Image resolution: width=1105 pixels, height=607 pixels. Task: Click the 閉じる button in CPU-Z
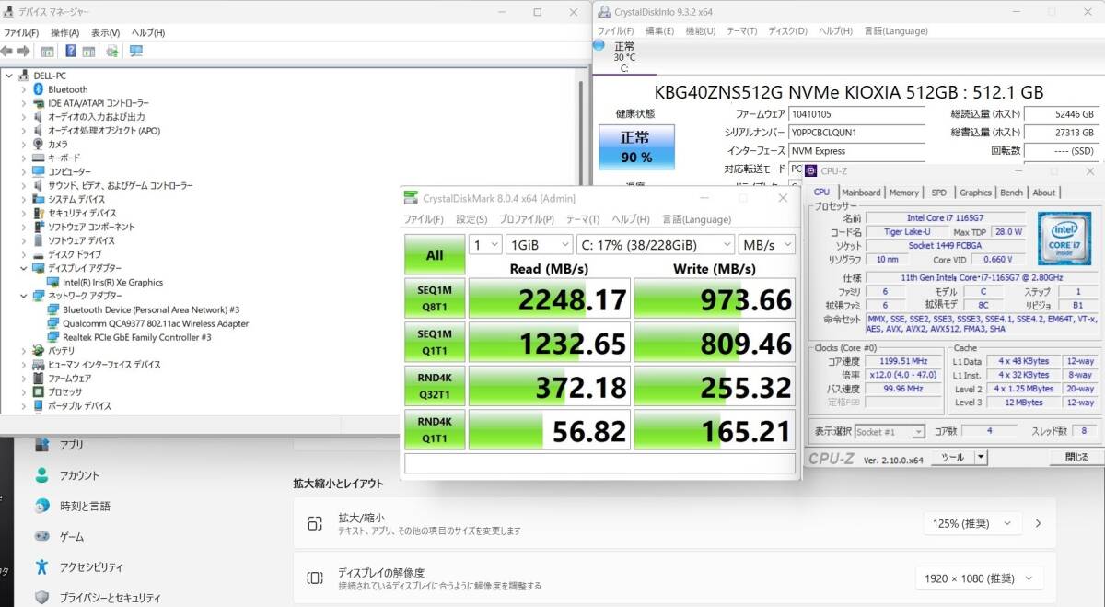point(1077,456)
